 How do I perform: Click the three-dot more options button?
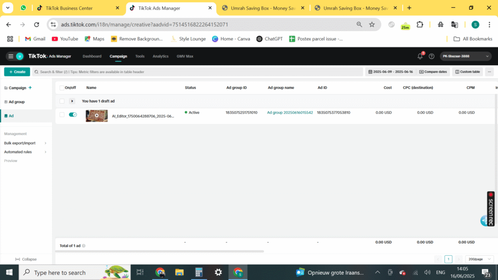click(489, 72)
